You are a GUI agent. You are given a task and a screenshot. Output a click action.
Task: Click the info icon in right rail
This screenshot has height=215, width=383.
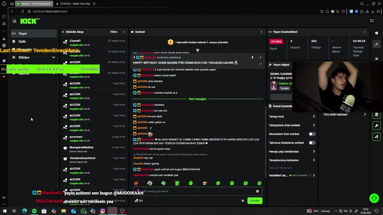pos(377,33)
